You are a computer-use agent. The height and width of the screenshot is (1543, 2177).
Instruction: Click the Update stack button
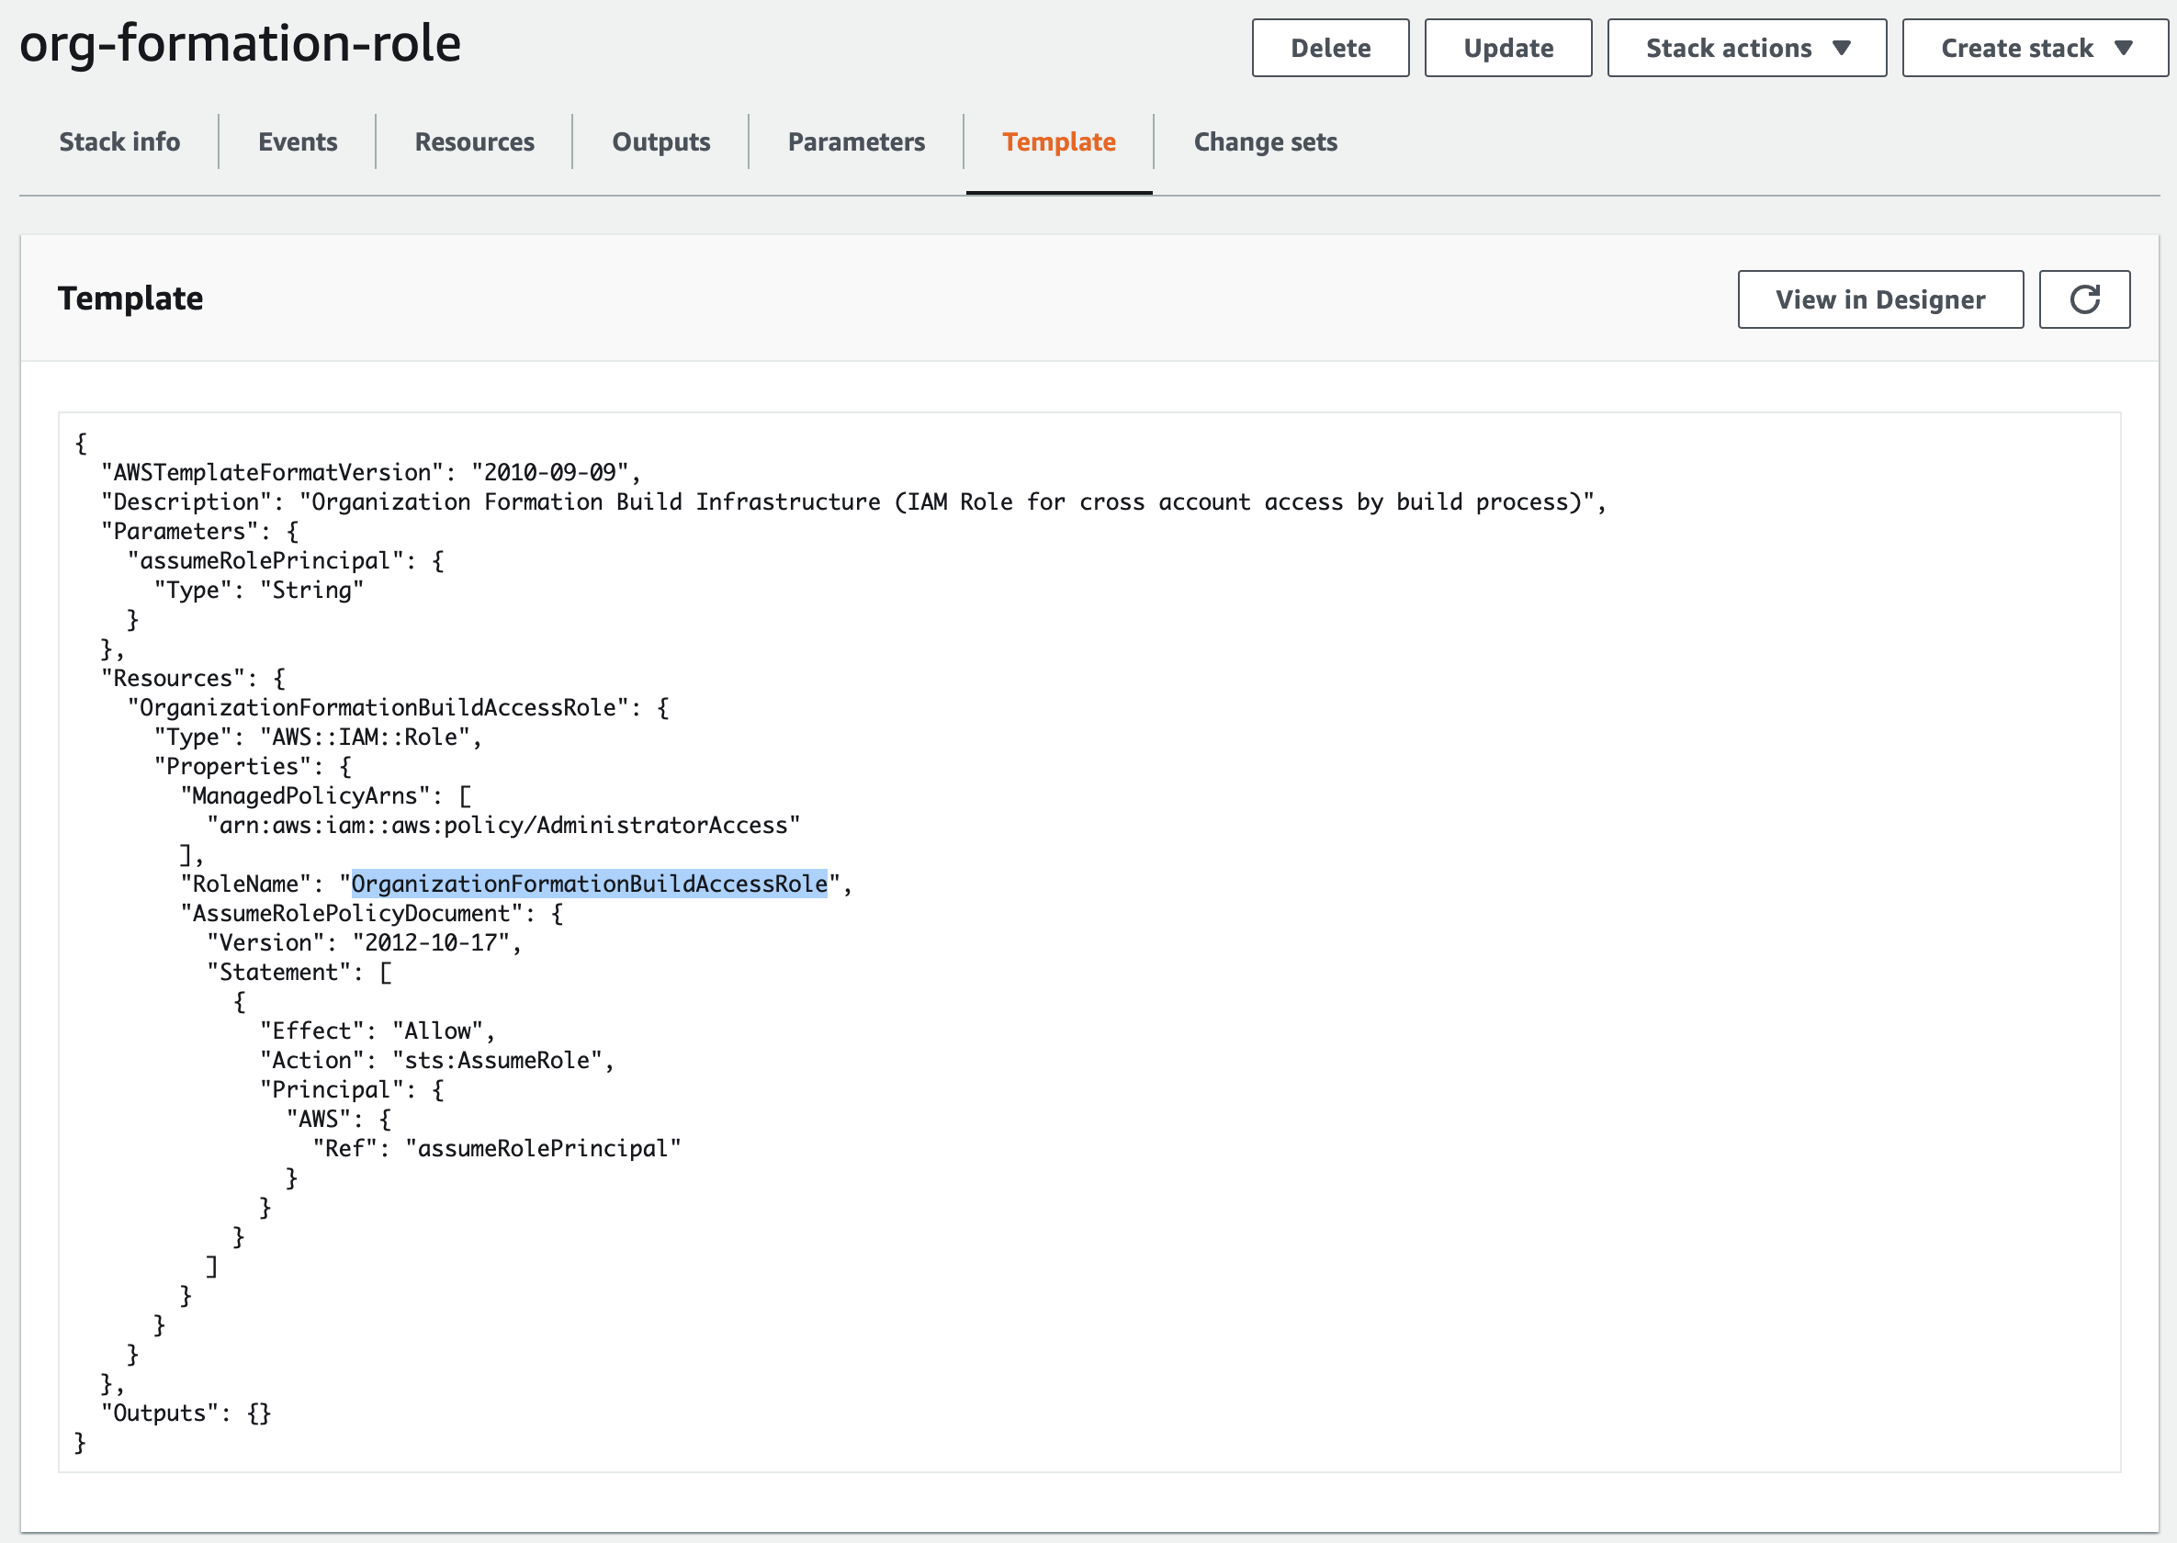click(1507, 49)
